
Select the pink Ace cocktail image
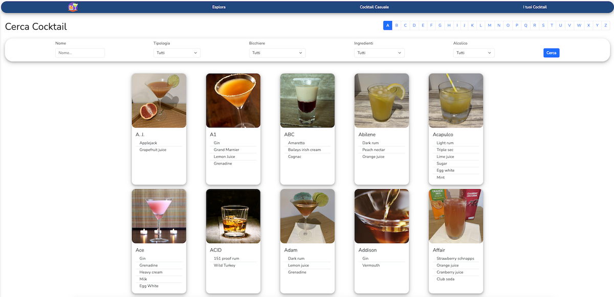coord(159,216)
